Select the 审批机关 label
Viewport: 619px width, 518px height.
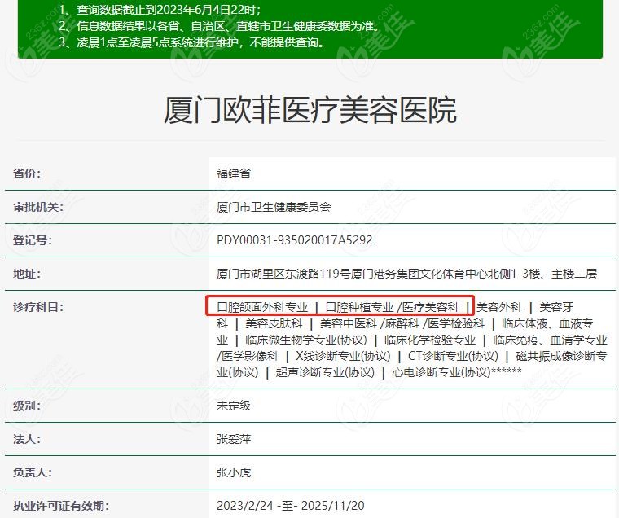tap(38, 207)
